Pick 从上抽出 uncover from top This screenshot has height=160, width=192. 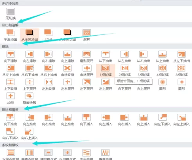(162, 57)
